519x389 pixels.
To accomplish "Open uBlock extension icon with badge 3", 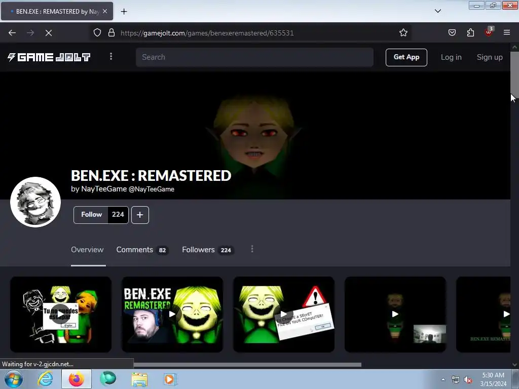I will [489, 32].
